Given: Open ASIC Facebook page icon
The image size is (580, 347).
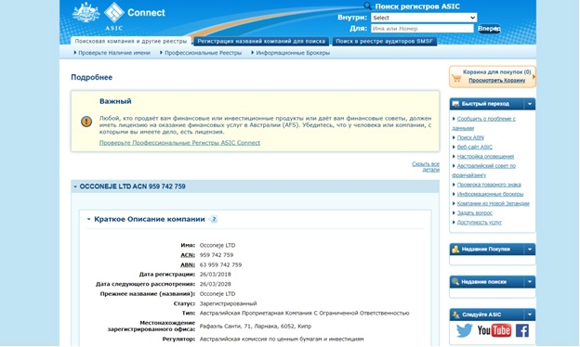Looking at the screenshot, I should tap(522, 330).
